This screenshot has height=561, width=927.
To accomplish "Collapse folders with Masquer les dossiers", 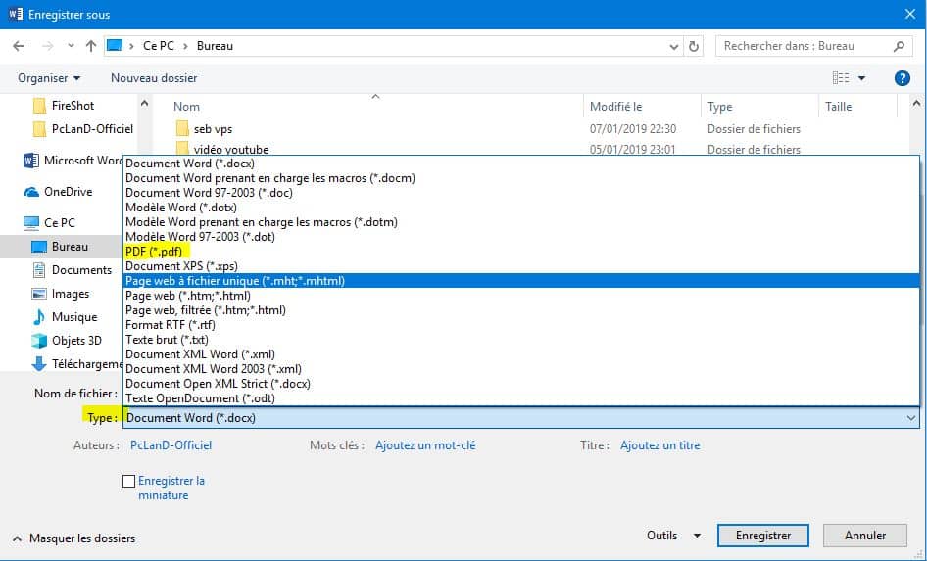I will coord(73,538).
